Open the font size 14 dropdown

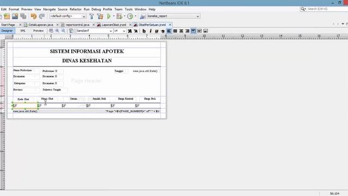coord(120,31)
